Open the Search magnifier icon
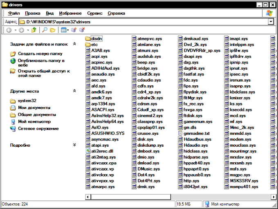 45,30
